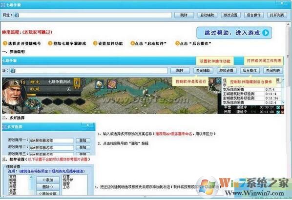The width and height of the screenshot is (292, 200).
Task: Select 市场 in the left building list
Action: point(13,193)
